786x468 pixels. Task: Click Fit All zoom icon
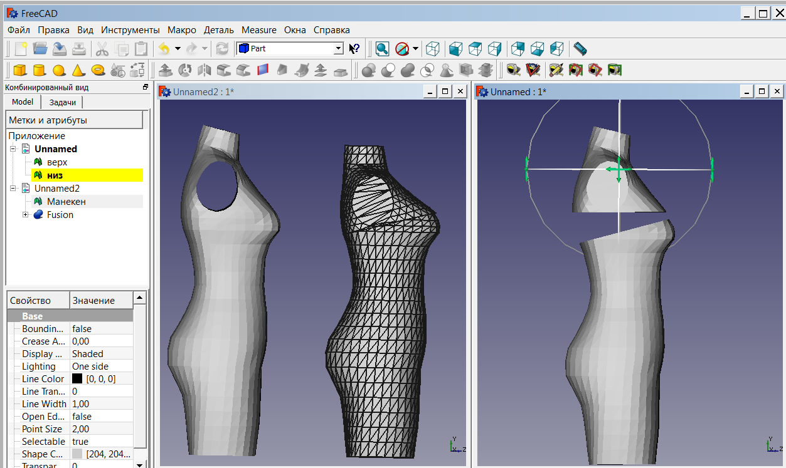(382, 48)
